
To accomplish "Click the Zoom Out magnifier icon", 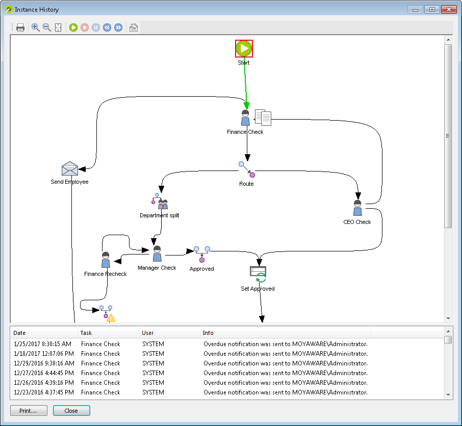I will pos(47,27).
